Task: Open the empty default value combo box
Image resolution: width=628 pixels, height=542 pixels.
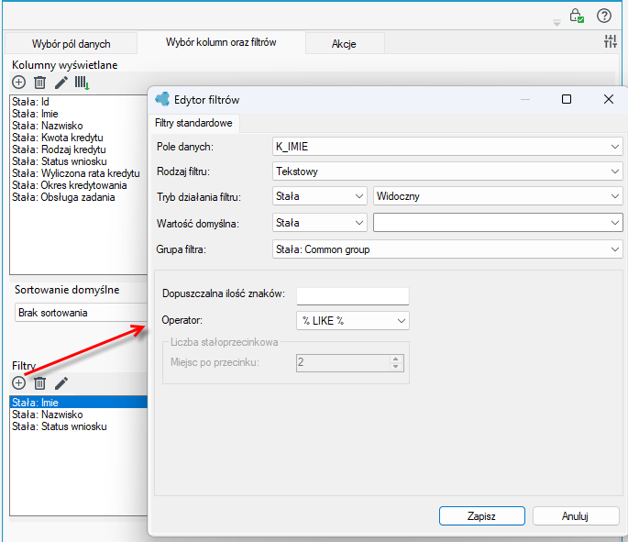Action: tap(498, 223)
